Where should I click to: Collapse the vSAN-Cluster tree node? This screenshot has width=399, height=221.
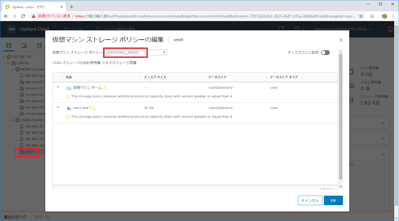tap(12, 120)
